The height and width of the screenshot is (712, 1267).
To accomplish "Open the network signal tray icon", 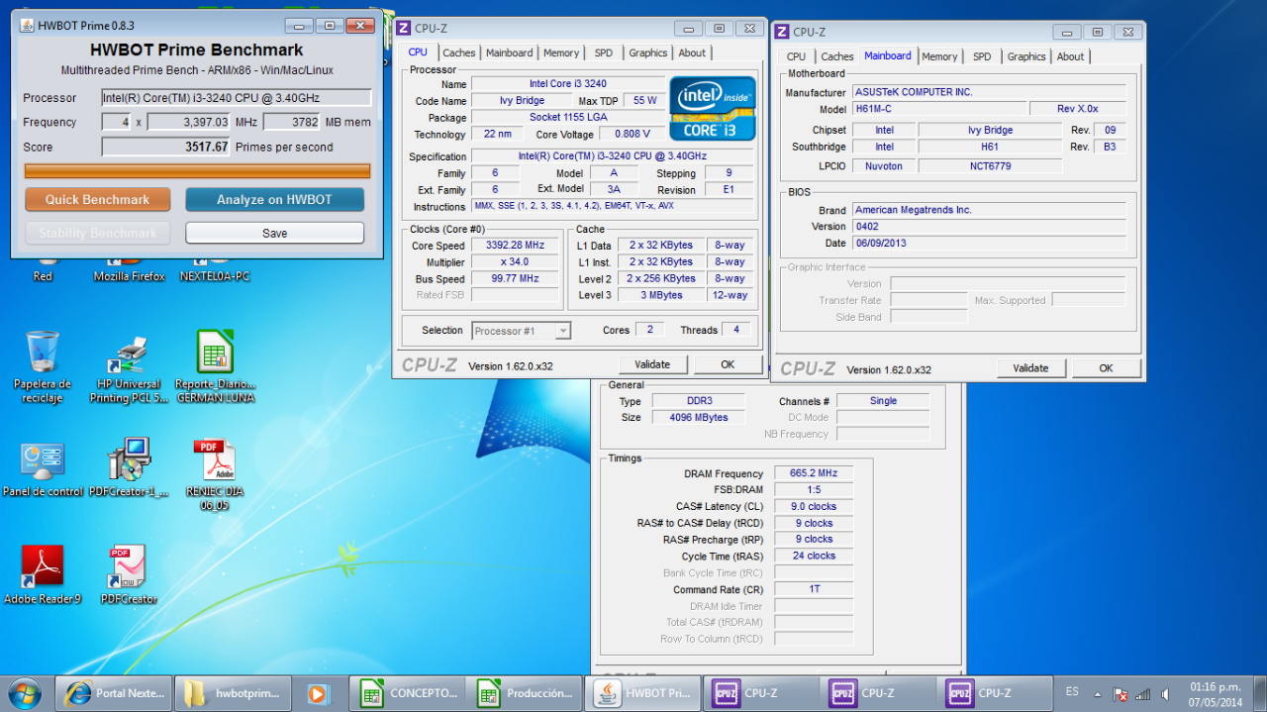I will click(1143, 694).
